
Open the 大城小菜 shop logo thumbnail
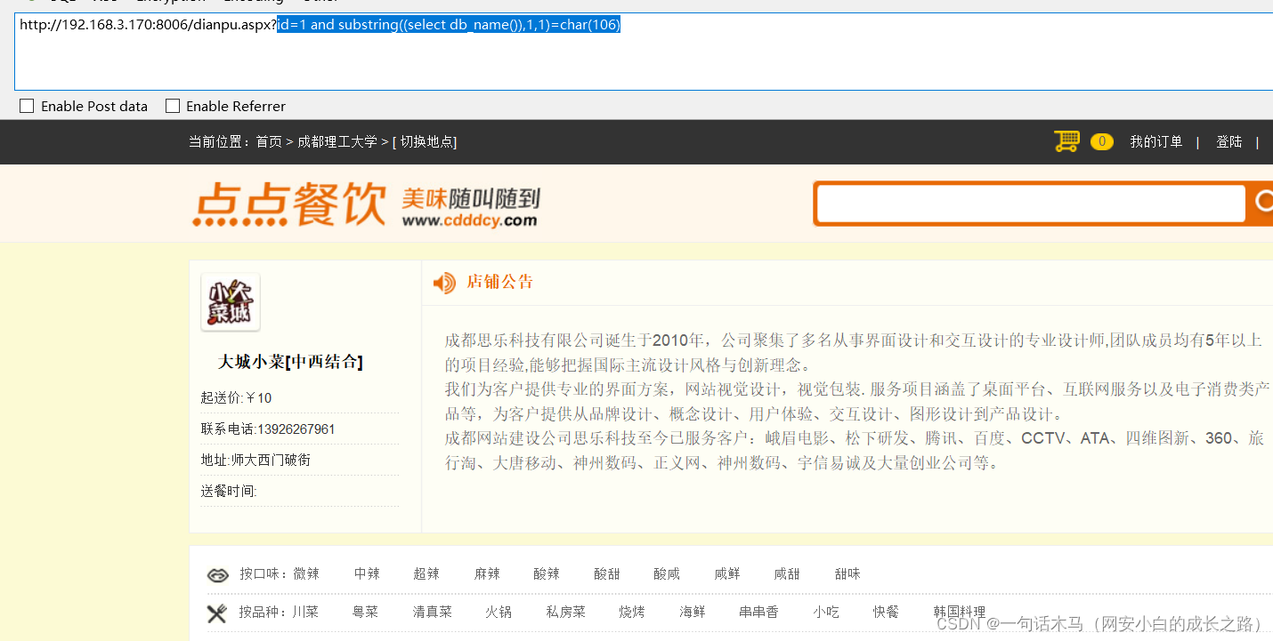point(231,302)
